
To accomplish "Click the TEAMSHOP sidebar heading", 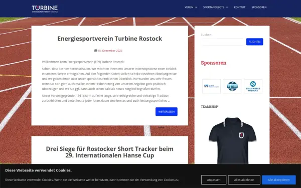I will 209,107.
